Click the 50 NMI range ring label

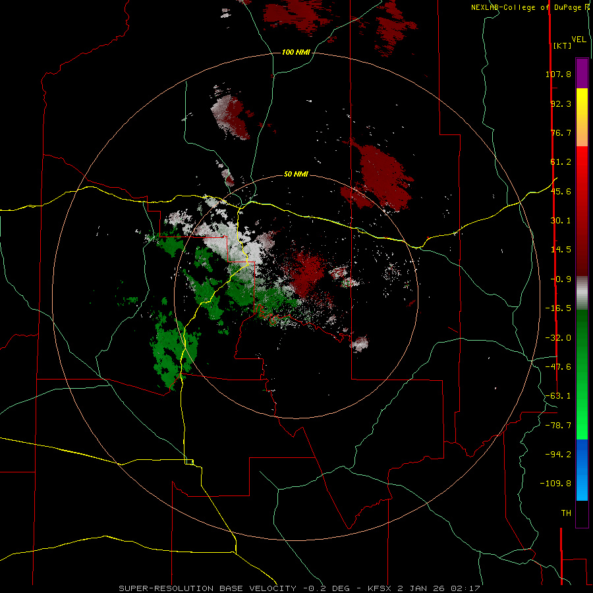pyautogui.click(x=296, y=175)
